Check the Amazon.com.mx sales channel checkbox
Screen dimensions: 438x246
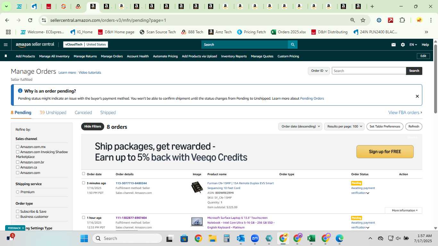tap(18, 147)
